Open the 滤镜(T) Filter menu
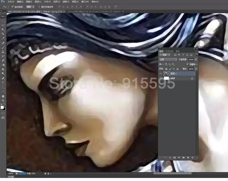Image resolution: width=228 pixels, height=181 pixels. click(66, 2)
